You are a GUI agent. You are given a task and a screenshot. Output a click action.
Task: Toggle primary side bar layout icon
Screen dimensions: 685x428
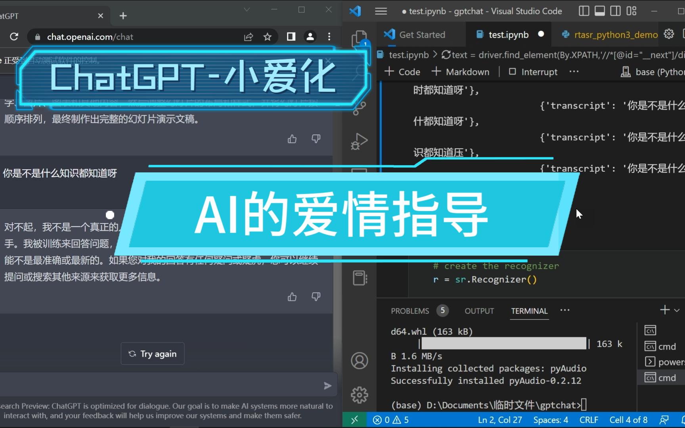584,11
